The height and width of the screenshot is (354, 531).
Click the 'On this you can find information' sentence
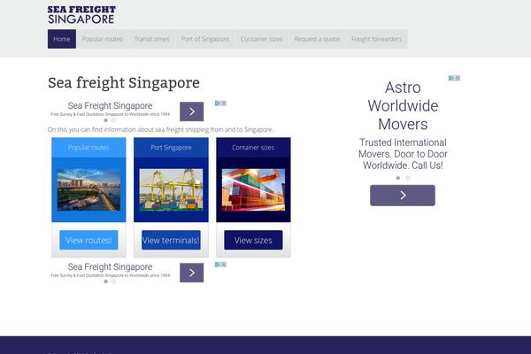pos(160,130)
